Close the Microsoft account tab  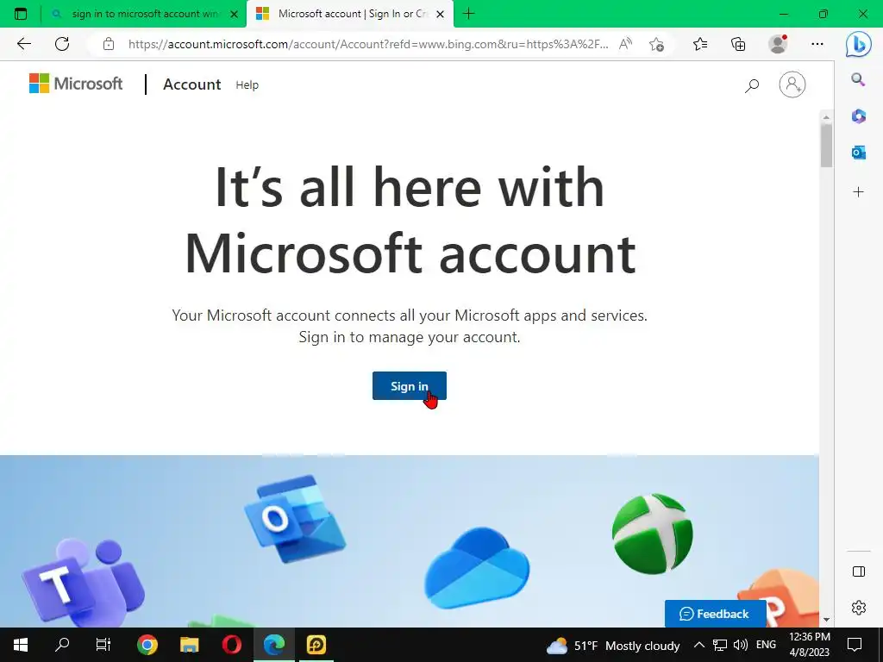pyautogui.click(x=441, y=14)
